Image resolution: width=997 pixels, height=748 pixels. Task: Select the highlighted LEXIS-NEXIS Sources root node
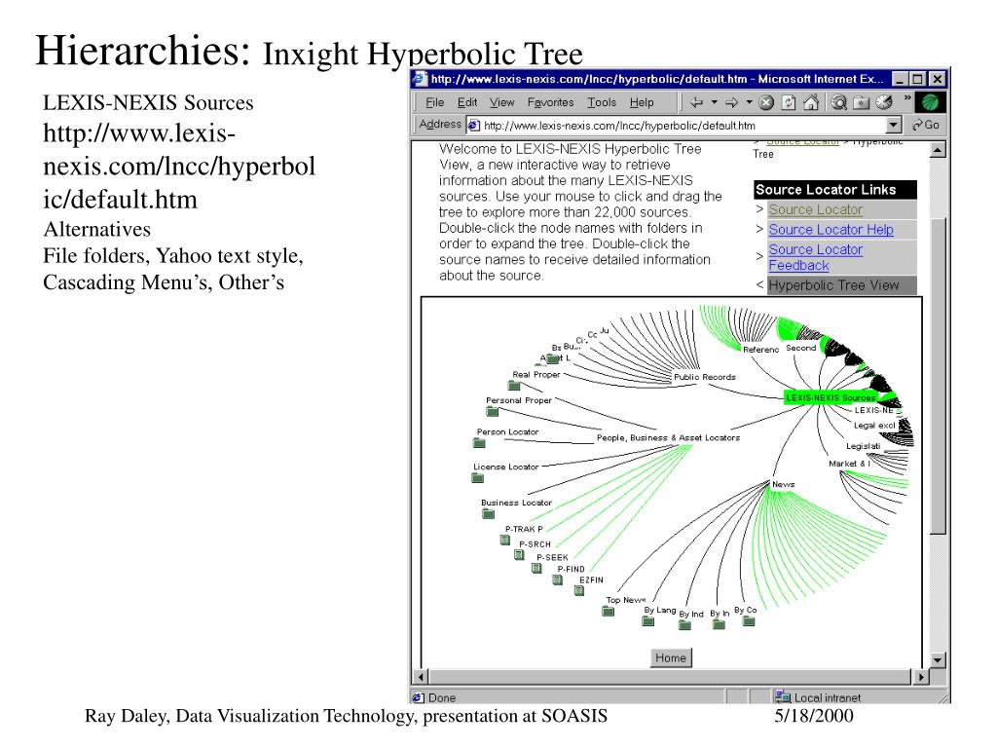[x=831, y=397]
